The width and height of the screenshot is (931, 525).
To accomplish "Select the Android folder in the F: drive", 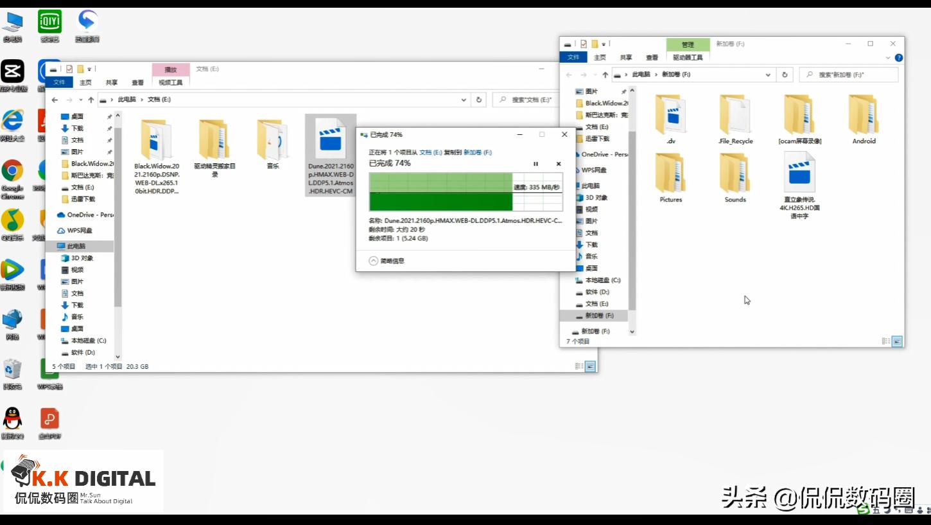I will 864,119.
